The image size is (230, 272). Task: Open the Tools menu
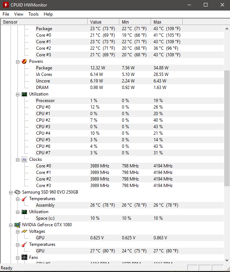(33, 14)
